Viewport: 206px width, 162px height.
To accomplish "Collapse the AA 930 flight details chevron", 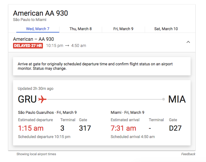I will [x=188, y=42].
